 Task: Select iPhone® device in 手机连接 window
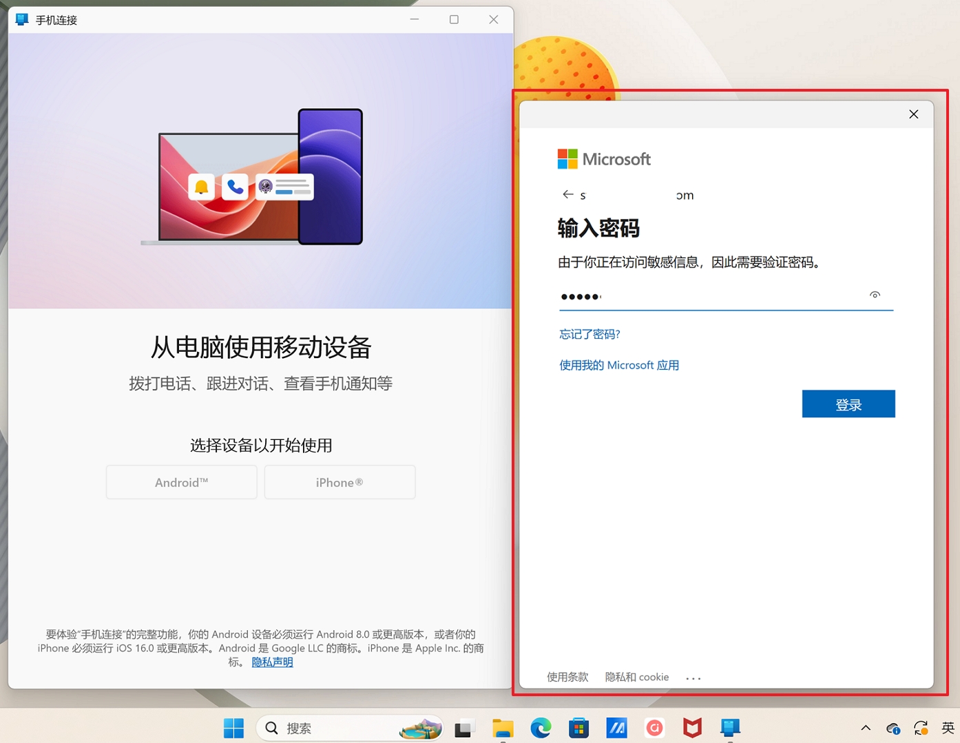coord(340,482)
